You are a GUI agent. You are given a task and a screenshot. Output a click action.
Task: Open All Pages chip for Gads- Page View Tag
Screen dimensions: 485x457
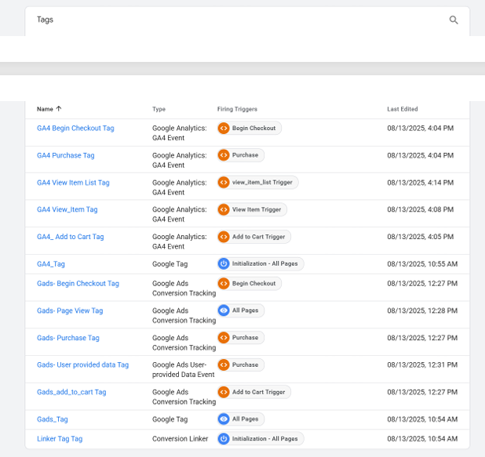[x=241, y=310]
